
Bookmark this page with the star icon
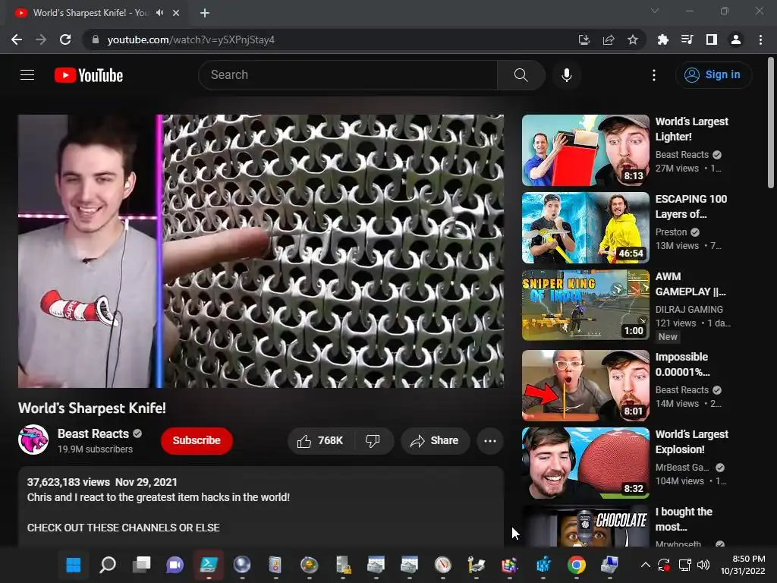(x=633, y=39)
